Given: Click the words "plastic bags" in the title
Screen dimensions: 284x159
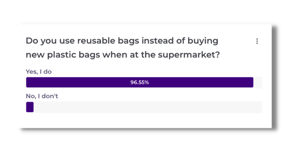Looking at the screenshot, I should [x=73, y=55].
